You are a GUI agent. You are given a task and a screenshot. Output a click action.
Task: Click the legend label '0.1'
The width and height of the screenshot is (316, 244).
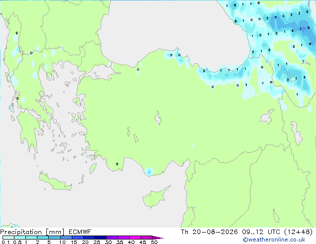[x=5, y=242]
